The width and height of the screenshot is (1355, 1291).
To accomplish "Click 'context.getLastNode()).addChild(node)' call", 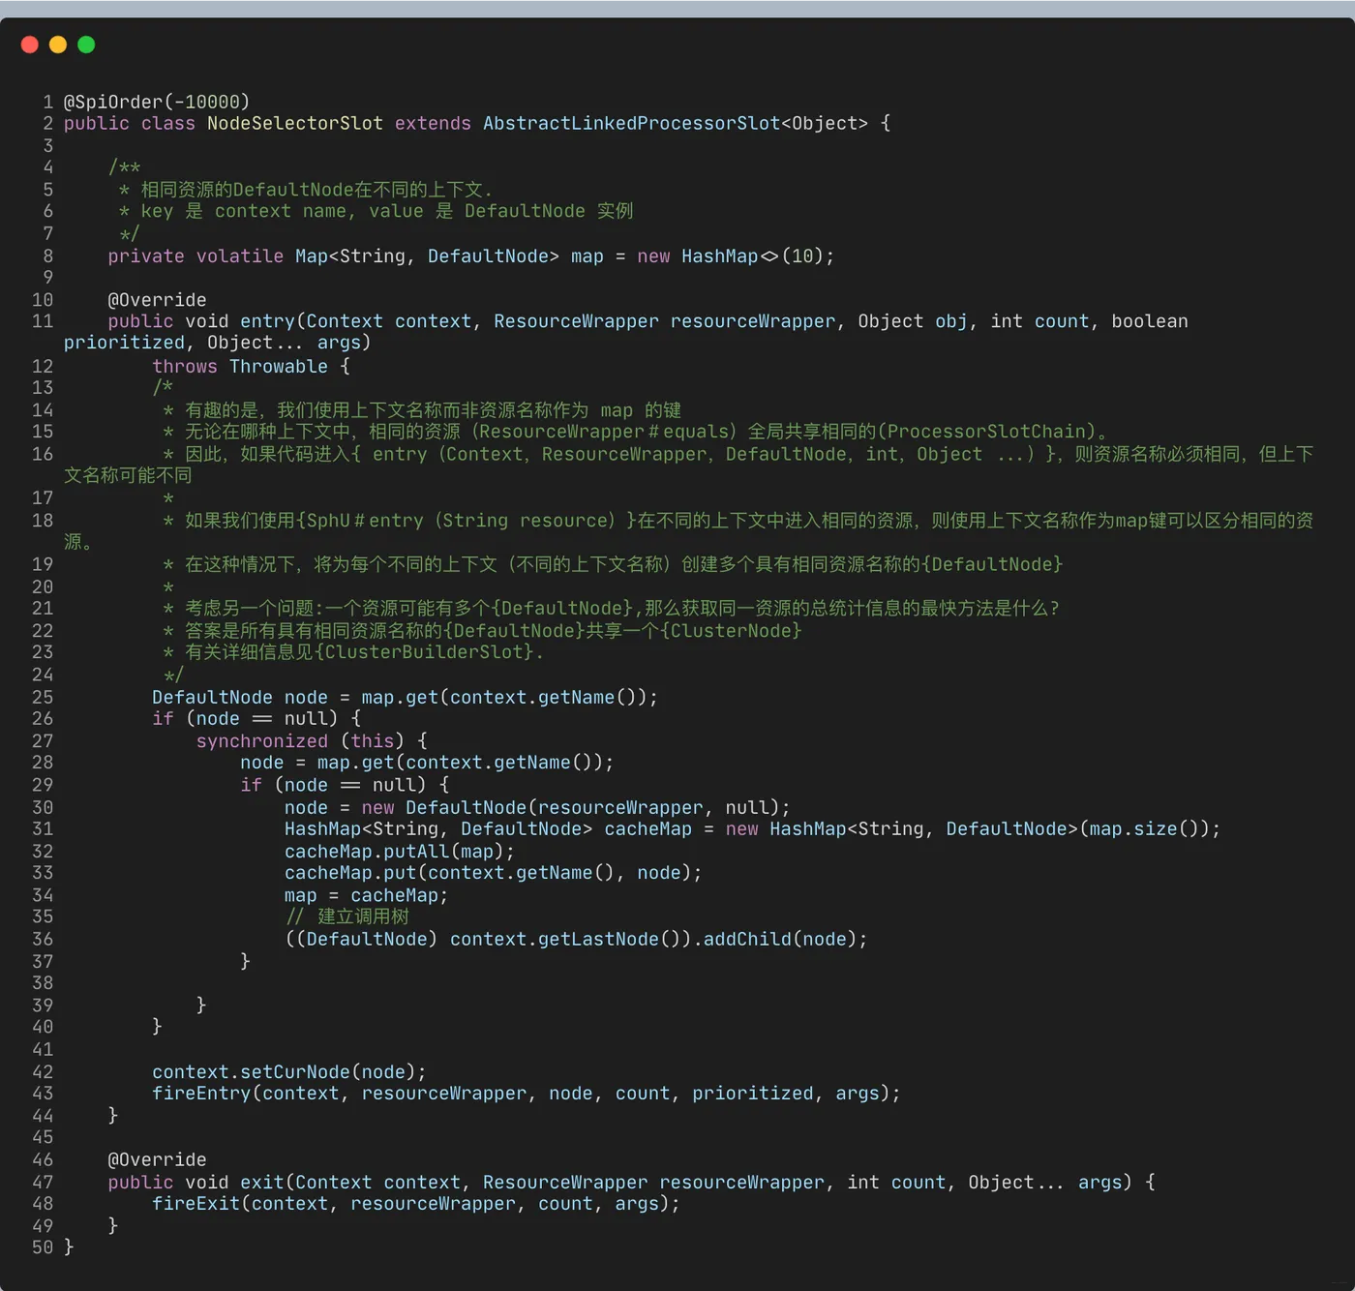I will (x=653, y=940).
